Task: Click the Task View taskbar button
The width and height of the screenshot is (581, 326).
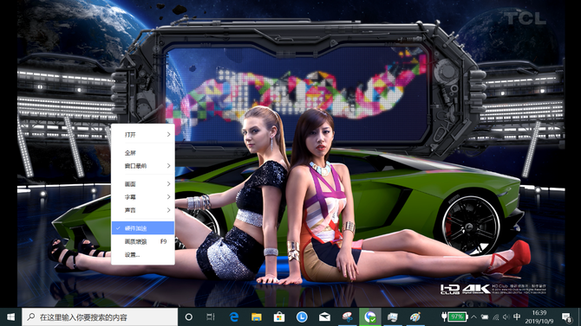Action: tap(211, 316)
